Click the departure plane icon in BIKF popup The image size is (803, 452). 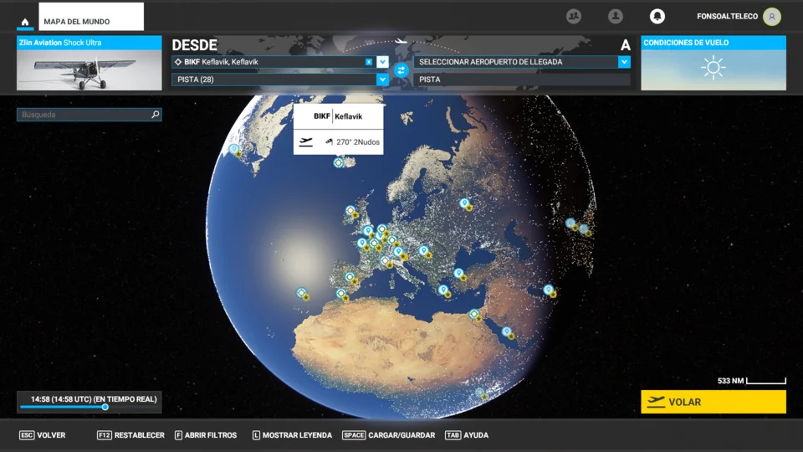click(x=306, y=142)
